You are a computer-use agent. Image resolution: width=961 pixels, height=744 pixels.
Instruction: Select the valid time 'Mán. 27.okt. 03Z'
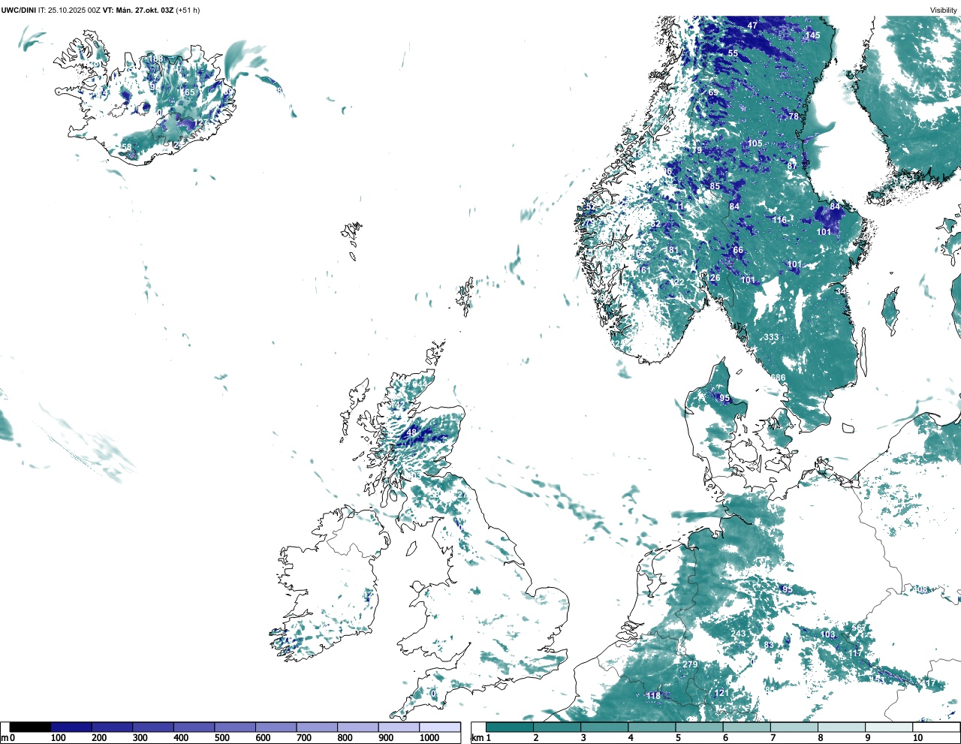pos(143,10)
